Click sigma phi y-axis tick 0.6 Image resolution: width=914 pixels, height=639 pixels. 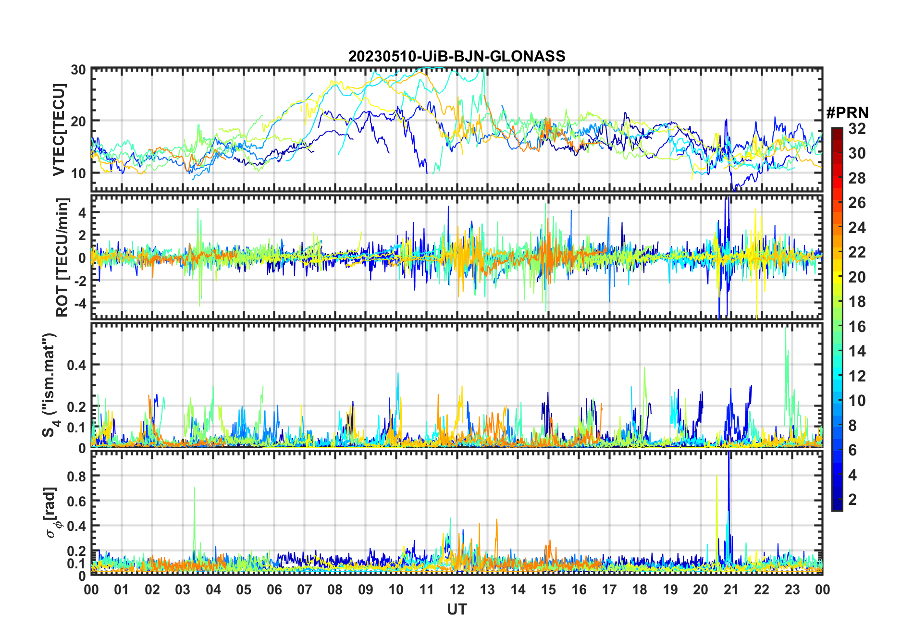point(76,501)
